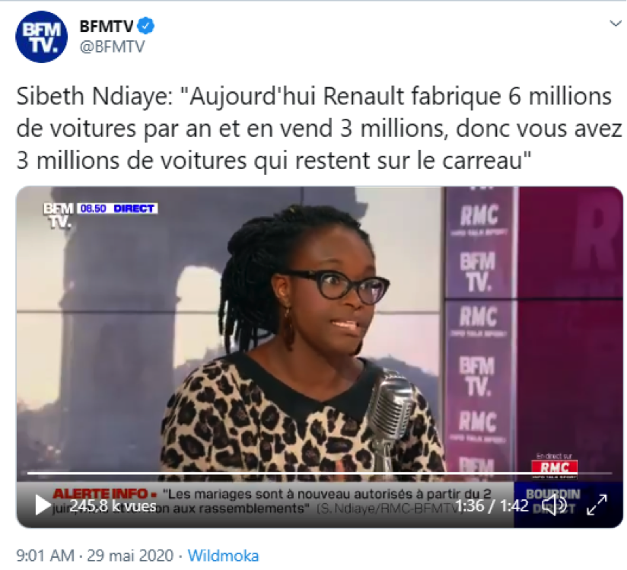Play the video with the play button
Viewport: 627px width, 570px height.
click(x=42, y=505)
